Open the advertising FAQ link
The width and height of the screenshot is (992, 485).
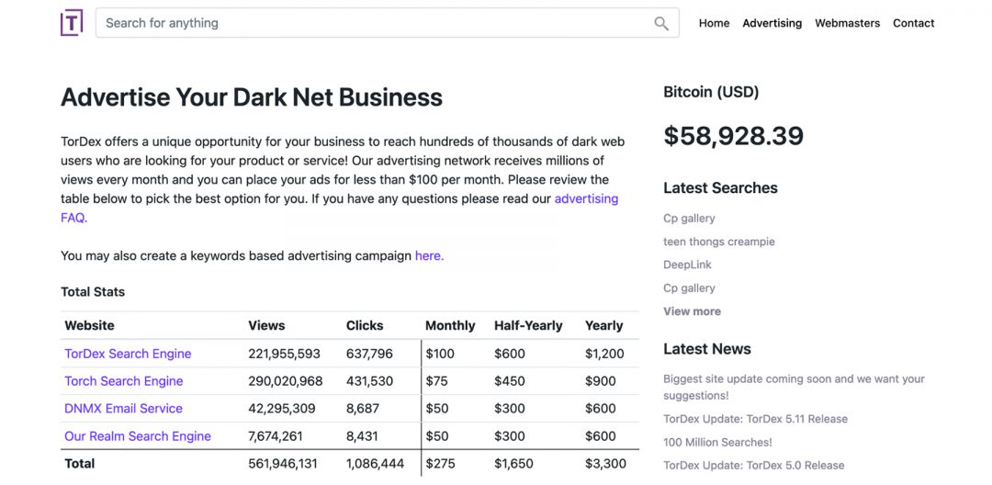pos(586,199)
